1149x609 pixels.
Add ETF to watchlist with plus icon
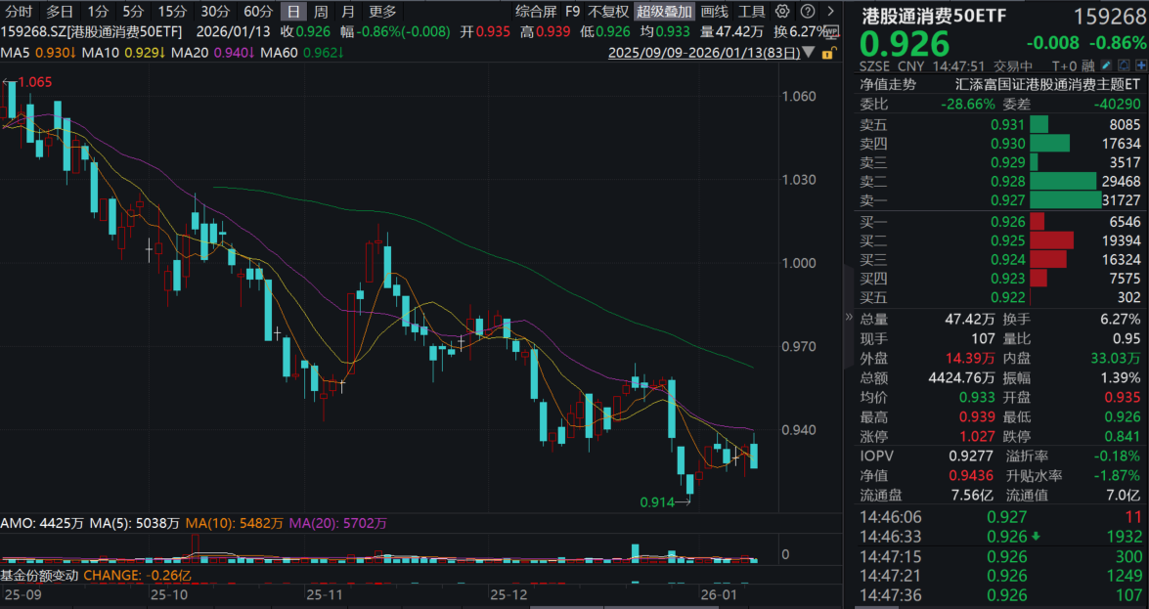(x=1142, y=66)
